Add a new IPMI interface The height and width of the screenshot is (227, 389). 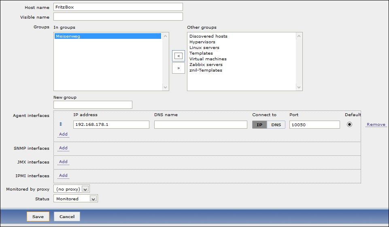click(63, 176)
